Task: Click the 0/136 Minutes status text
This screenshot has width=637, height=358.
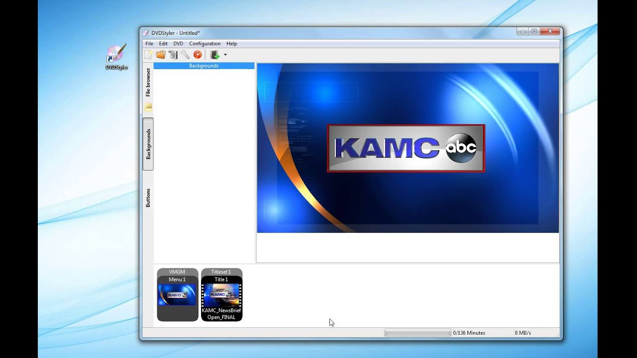Action: (469, 333)
